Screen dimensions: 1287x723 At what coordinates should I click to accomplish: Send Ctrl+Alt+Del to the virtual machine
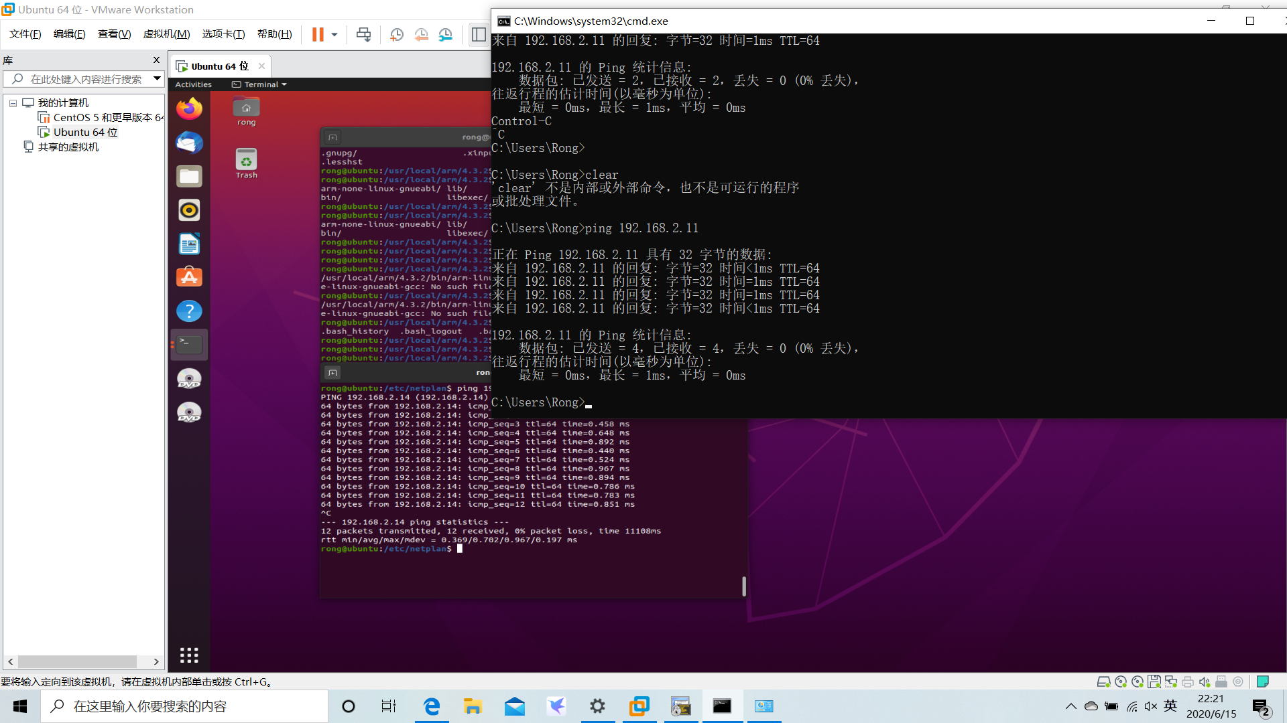tap(363, 34)
